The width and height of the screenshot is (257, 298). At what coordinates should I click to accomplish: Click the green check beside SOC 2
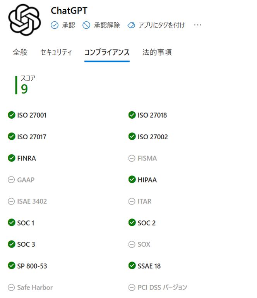(x=132, y=223)
